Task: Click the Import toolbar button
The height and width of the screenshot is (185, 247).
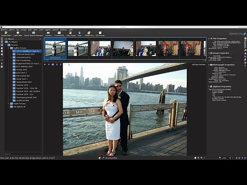Action: point(48,34)
